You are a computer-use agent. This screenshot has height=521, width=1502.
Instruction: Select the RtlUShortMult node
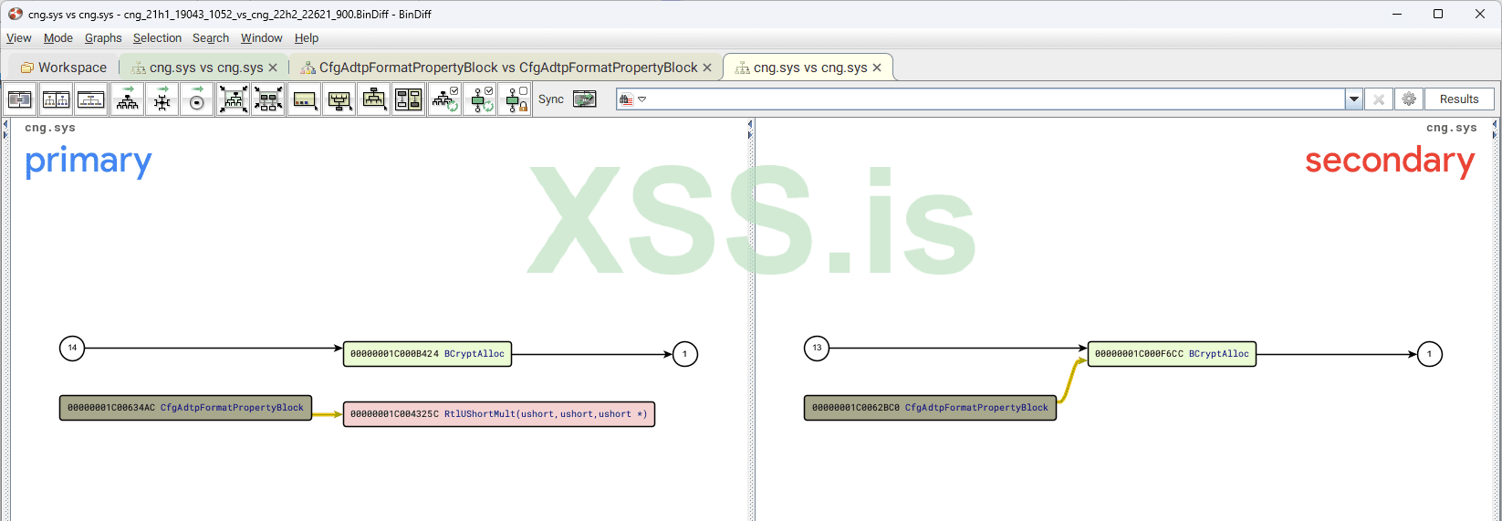point(499,414)
